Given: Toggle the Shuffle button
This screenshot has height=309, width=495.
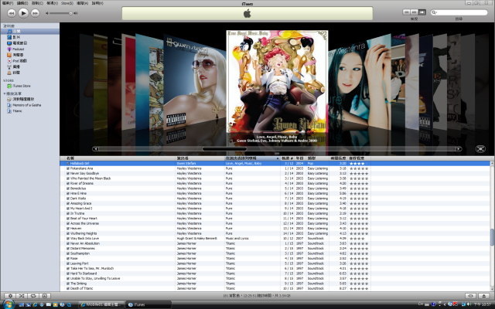Looking at the screenshot, I should (22, 296).
